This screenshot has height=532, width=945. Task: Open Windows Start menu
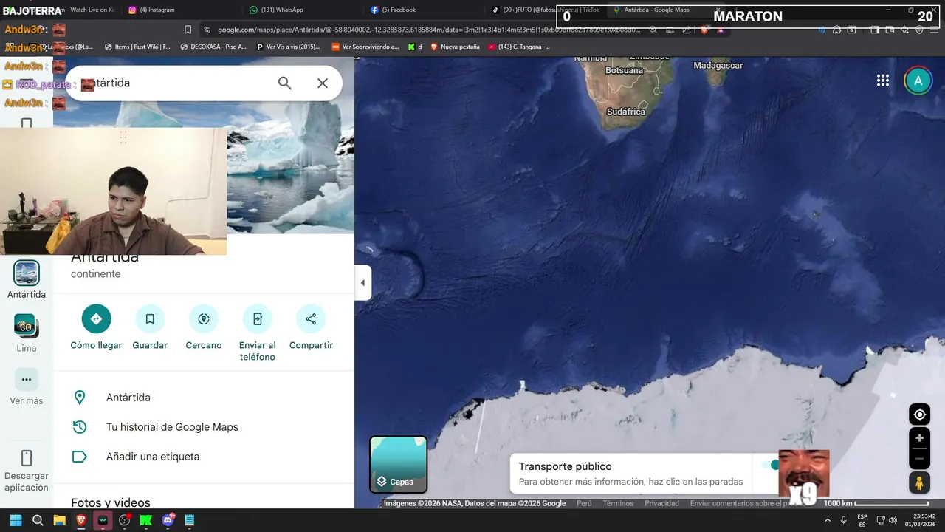[16, 520]
